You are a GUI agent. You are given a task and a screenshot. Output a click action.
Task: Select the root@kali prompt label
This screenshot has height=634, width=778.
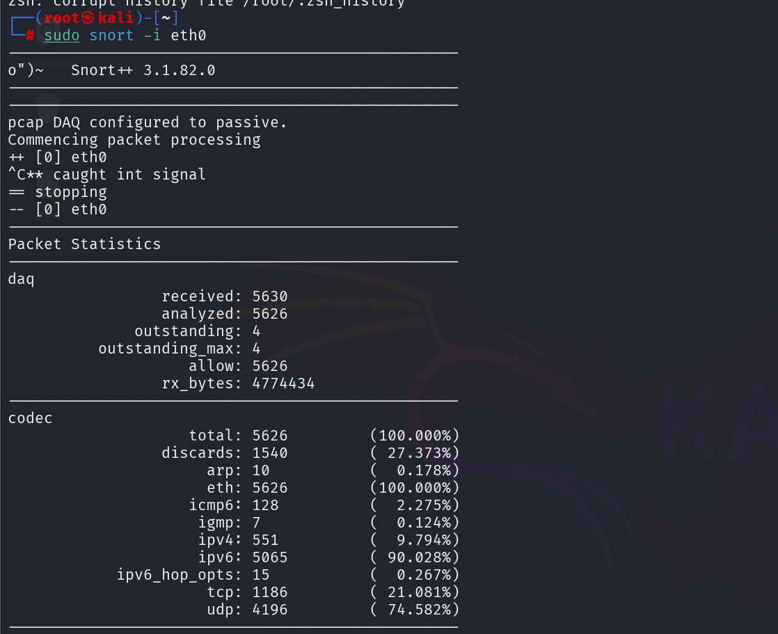tap(89, 17)
